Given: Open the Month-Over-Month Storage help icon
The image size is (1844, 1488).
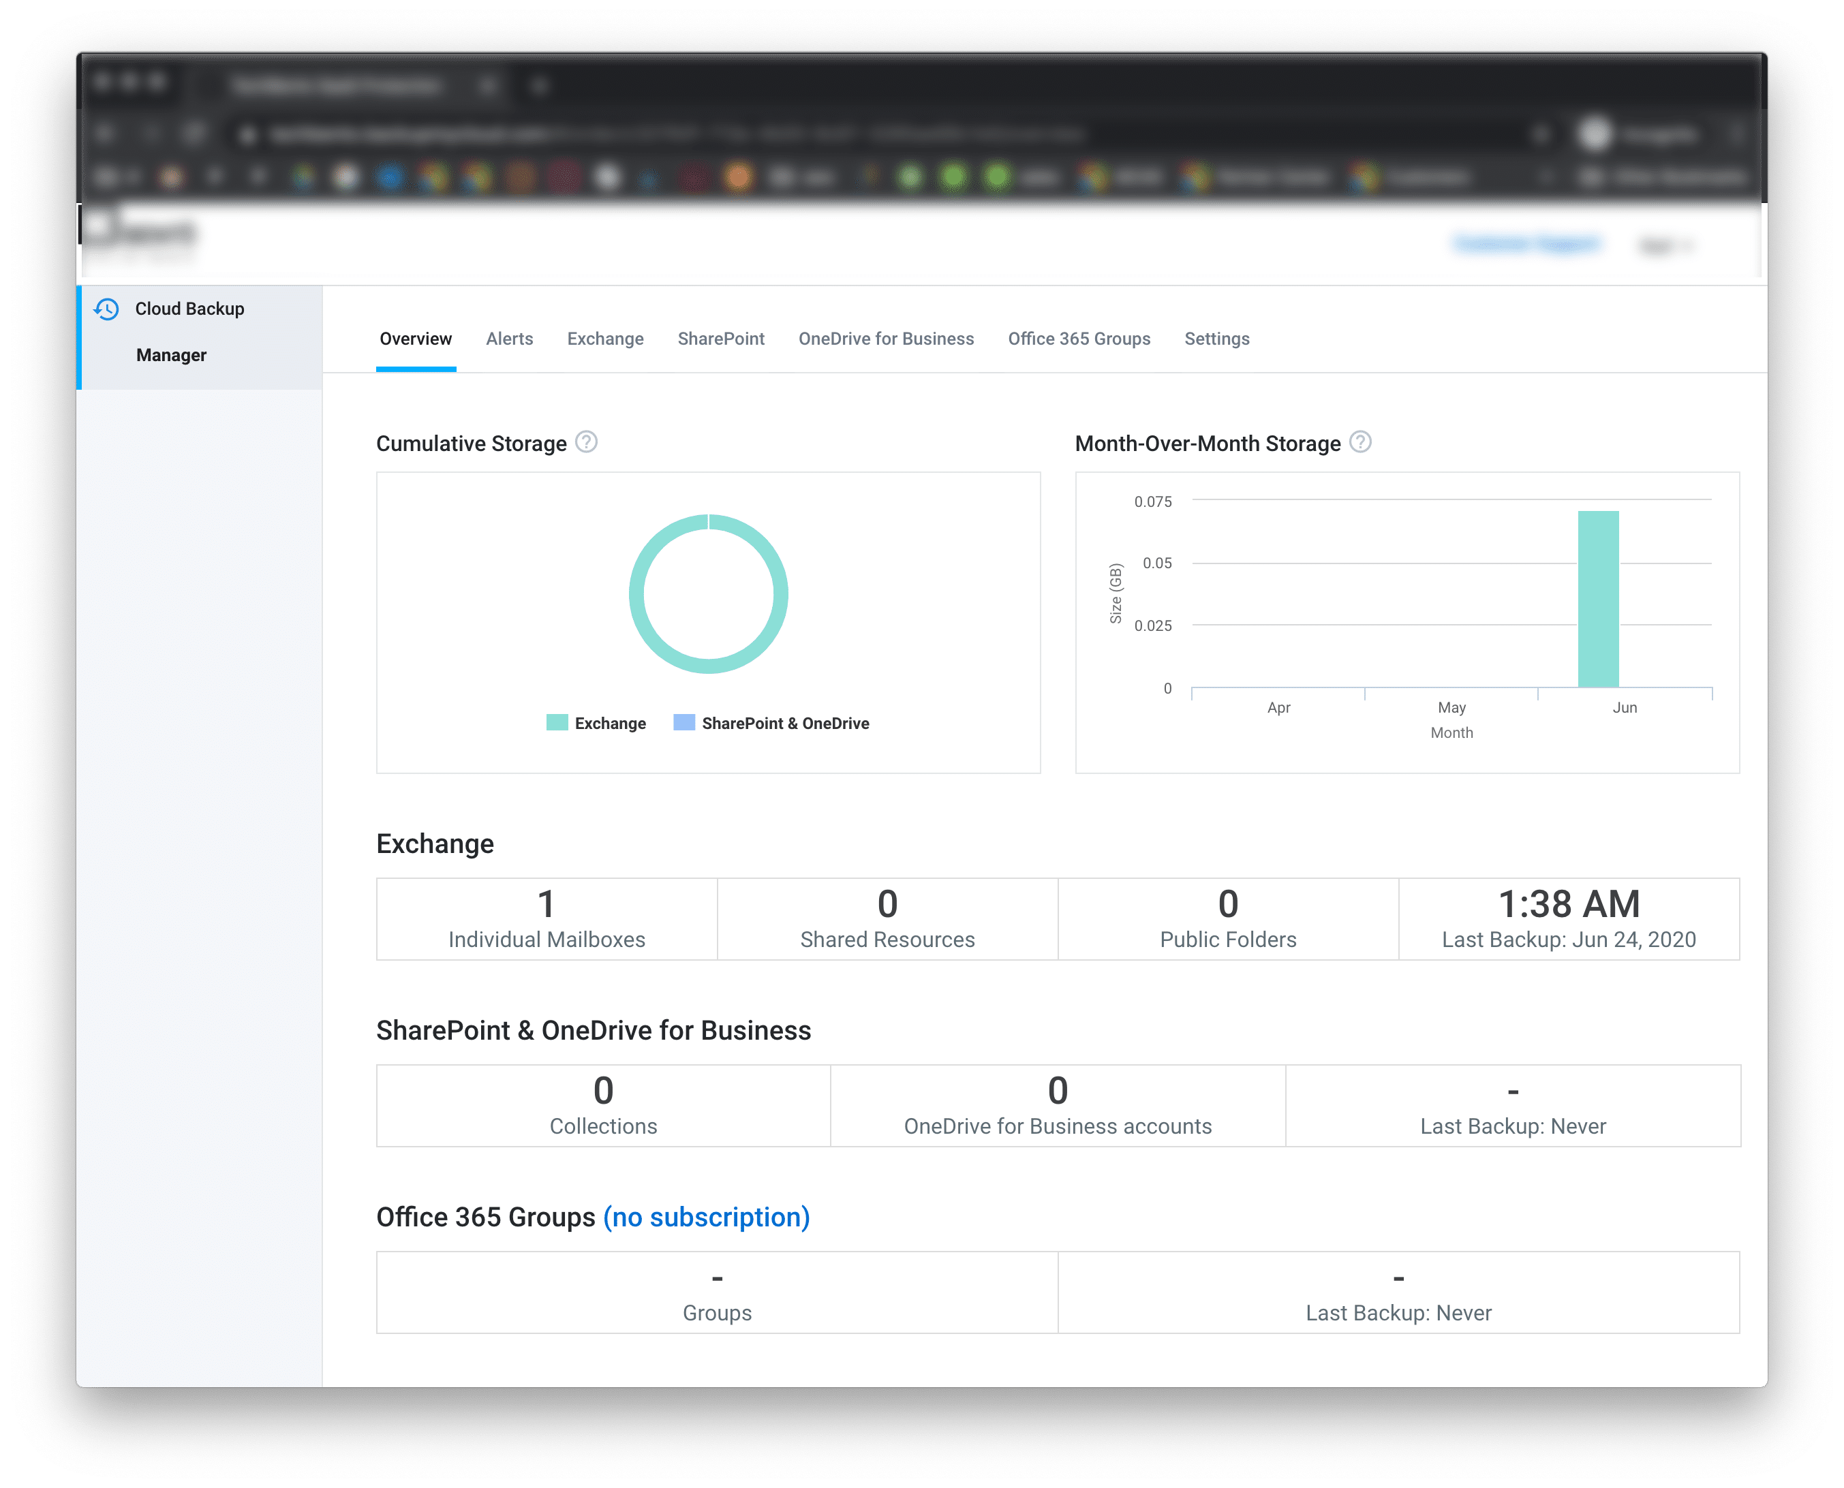Looking at the screenshot, I should click(1360, 442).
